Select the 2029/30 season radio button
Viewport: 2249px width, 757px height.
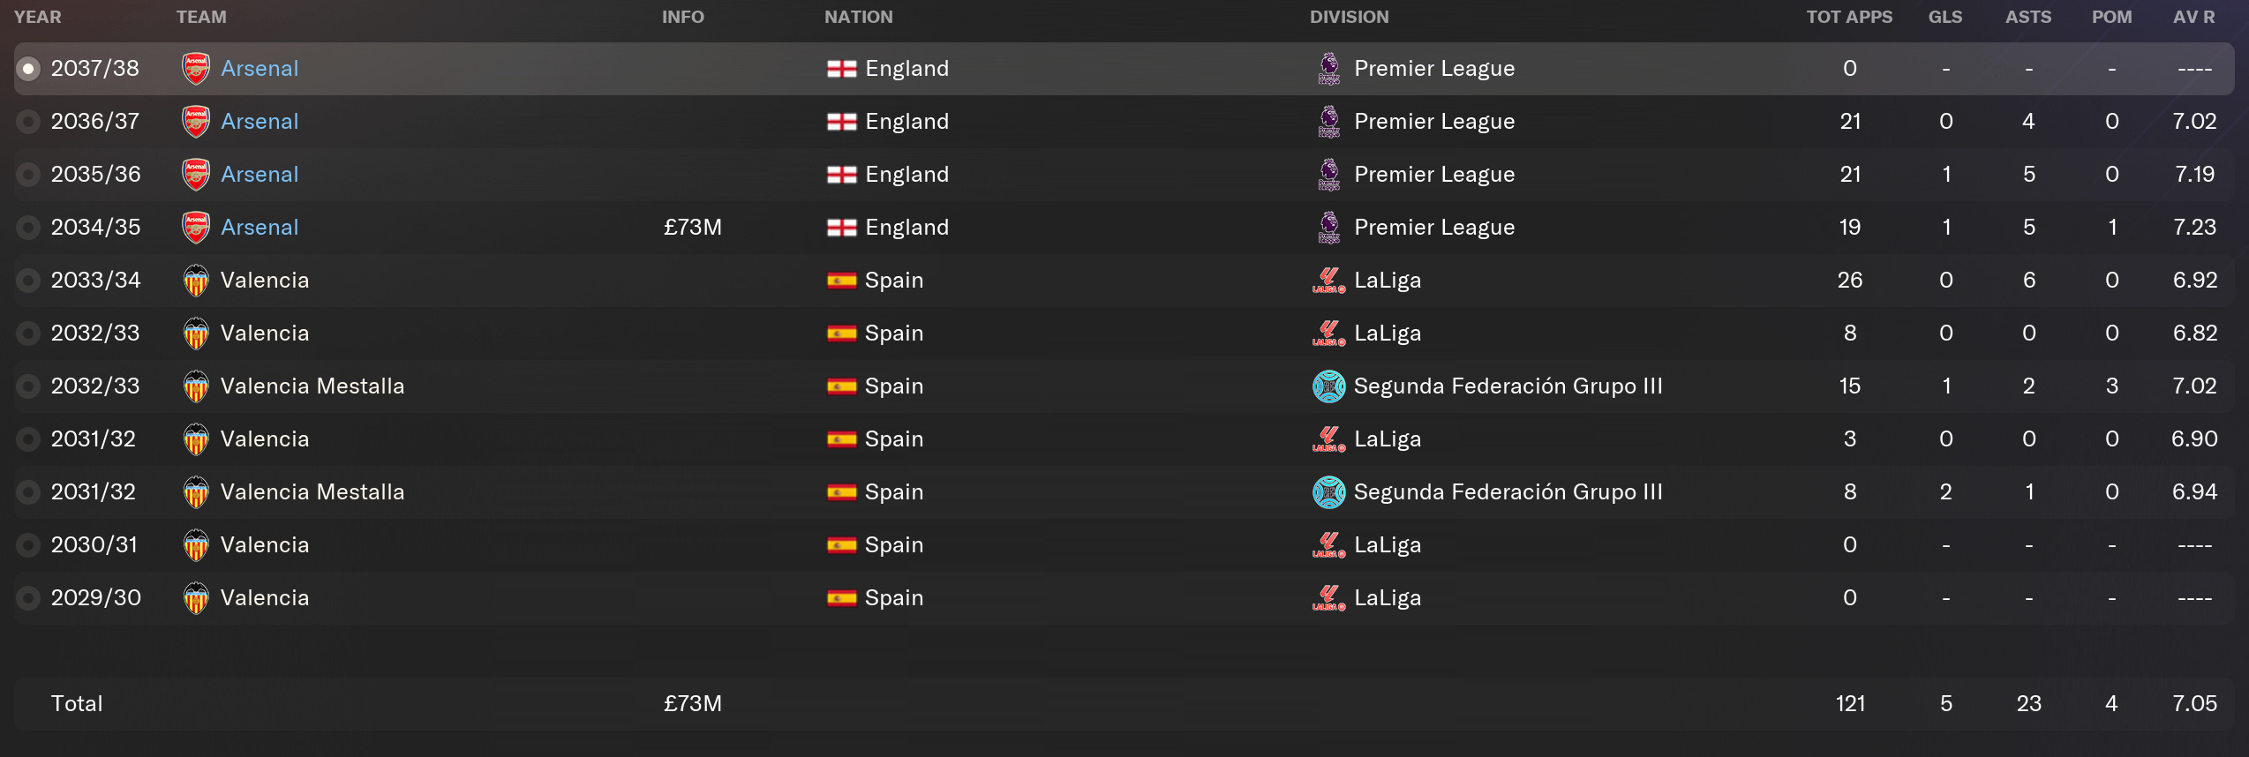28,598
